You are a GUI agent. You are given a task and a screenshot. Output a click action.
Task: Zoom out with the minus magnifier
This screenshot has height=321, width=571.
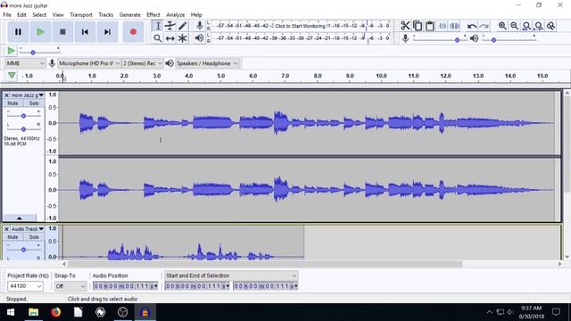(x=514, y=26)
